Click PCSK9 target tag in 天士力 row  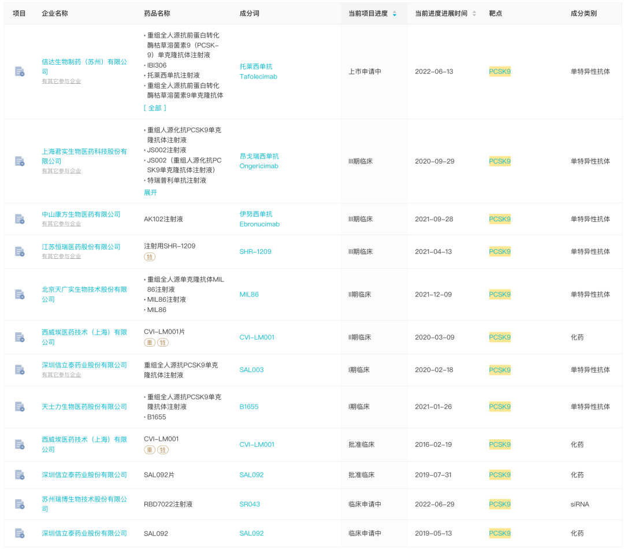tap(500, 406)
